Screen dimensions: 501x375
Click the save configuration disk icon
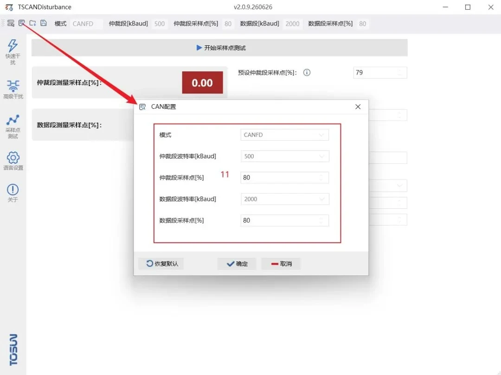[44, 23]
